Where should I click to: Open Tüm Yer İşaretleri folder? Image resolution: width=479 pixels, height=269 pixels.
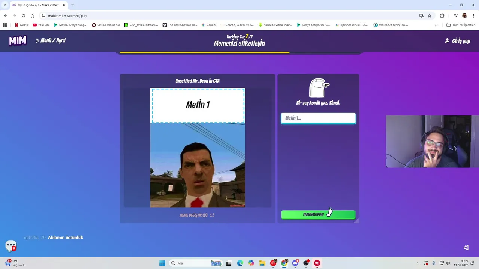461,25
